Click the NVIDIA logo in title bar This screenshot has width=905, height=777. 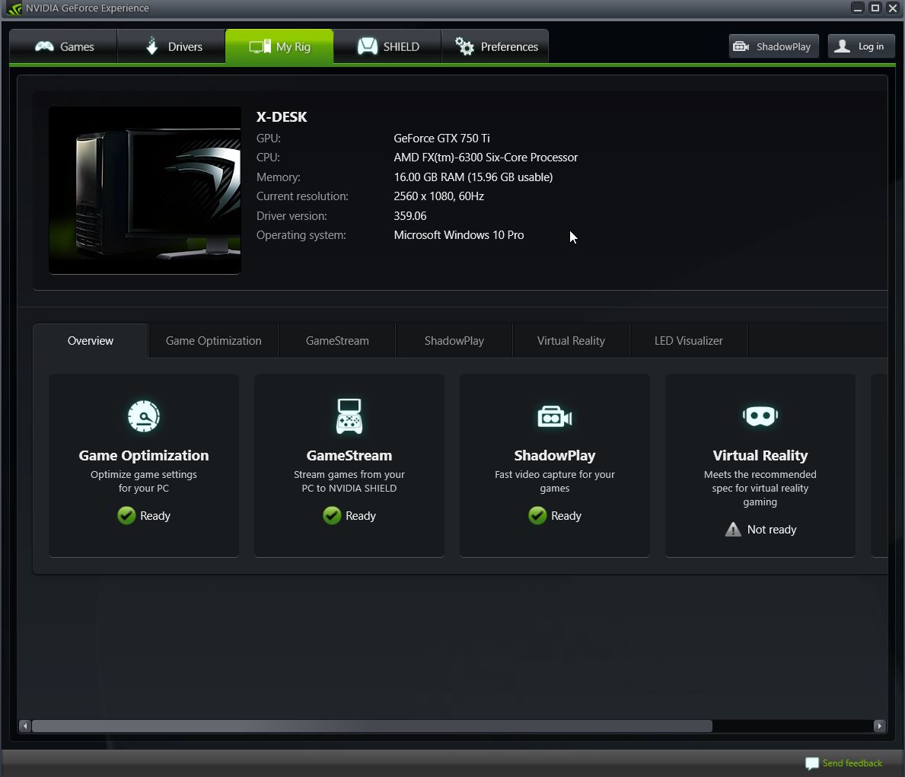14,8
